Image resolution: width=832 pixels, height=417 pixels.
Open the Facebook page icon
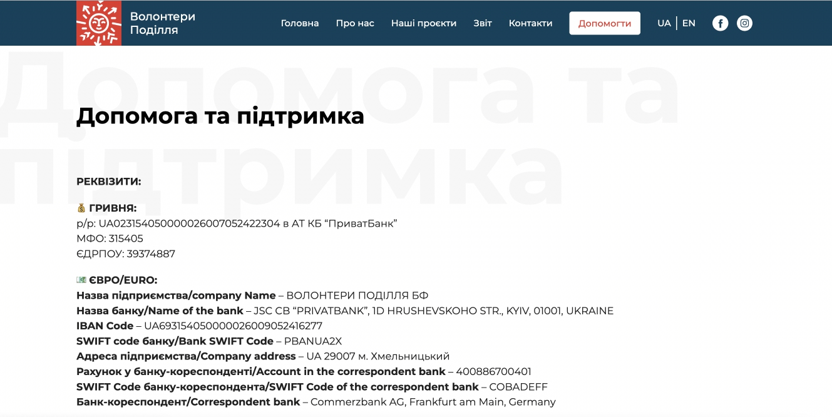point(720,23)
